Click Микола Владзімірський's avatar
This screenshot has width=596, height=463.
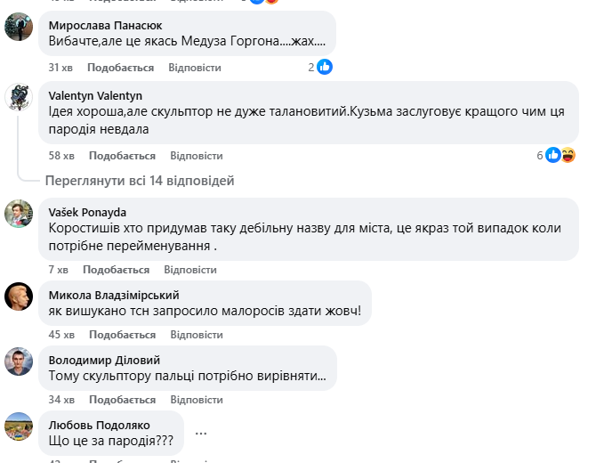click(20, 296)
